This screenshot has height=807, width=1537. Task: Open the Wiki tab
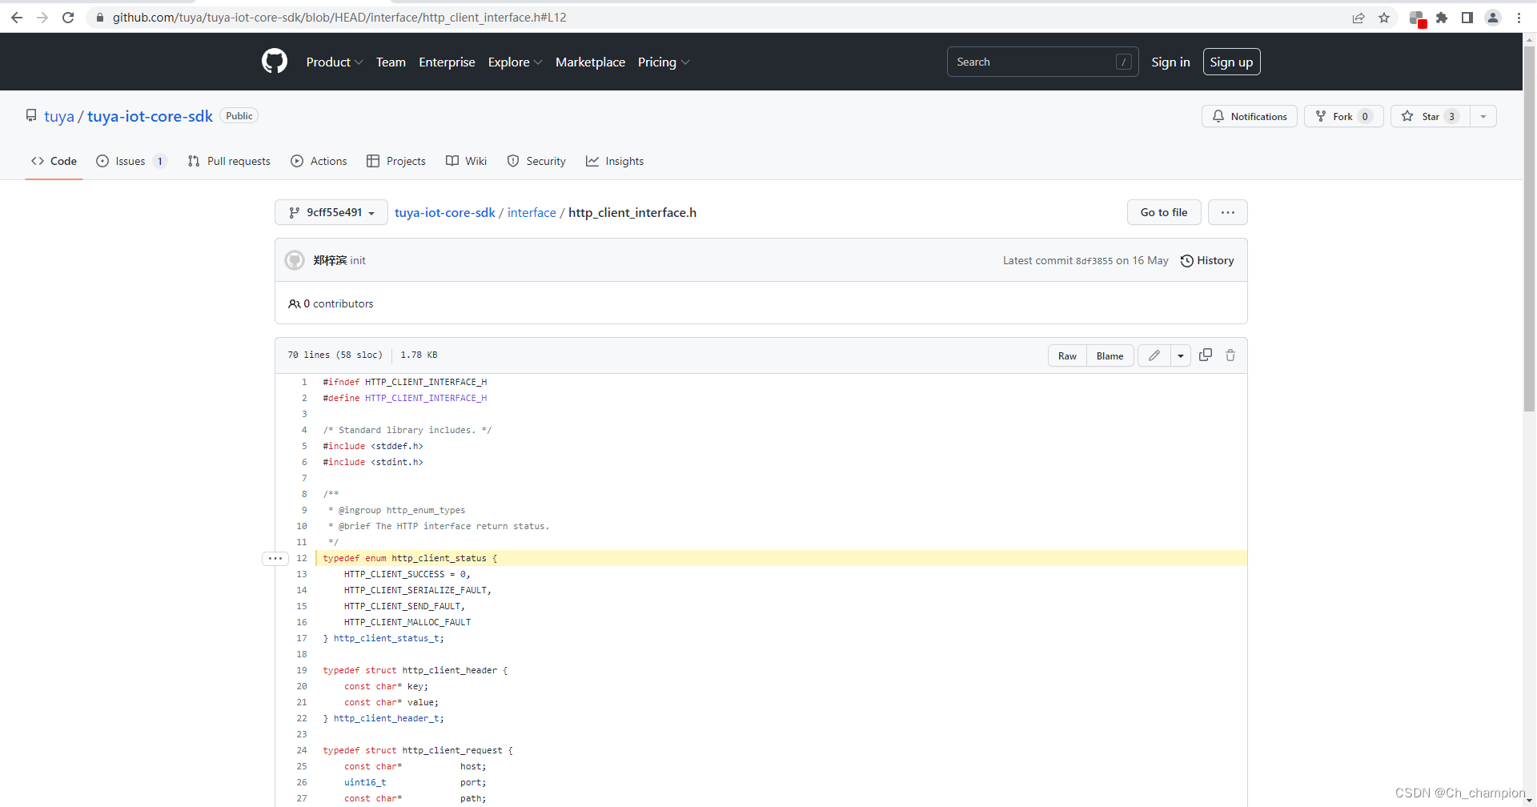[x=466, y=161]
